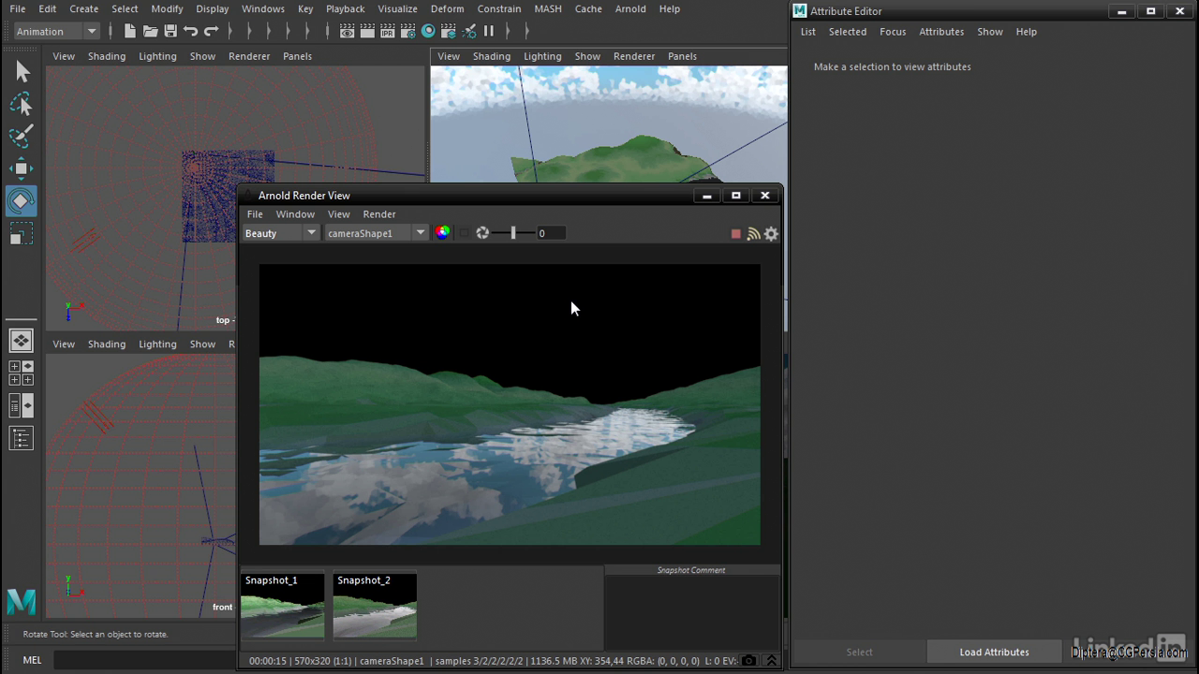Image resolution: width=1199 pixels, height=674 pixels.
Task: Show the Outliner panel layout icon
Action: pos(21,437)
